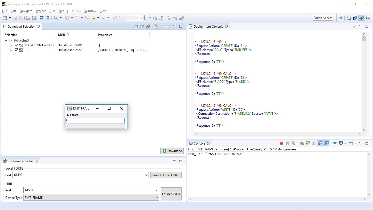Image resolution: width=373 pixels, height=210 pixels.
Task: Click the Launch FBRT button
Action: coord(171,194)
